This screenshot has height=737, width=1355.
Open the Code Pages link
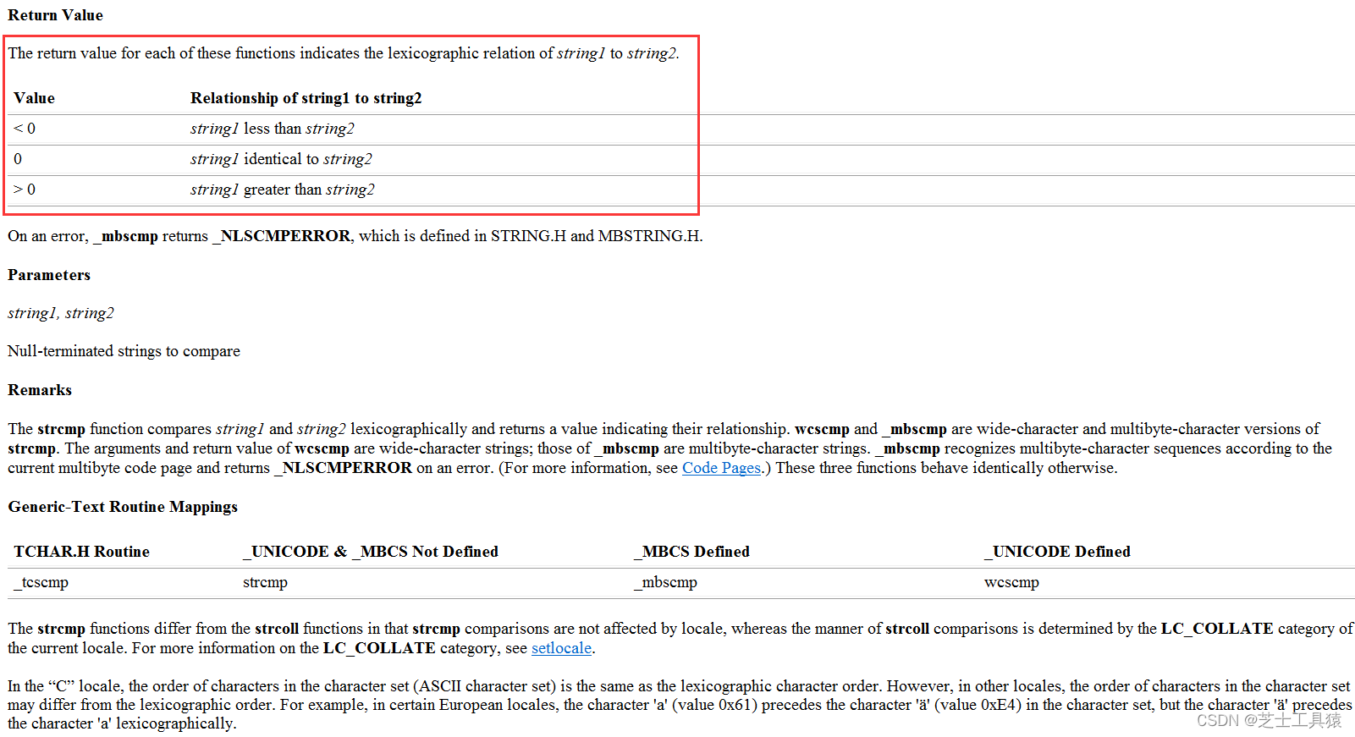[721, 468]
